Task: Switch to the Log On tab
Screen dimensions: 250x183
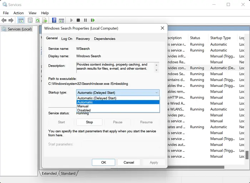Action: (x=67, y=39)
